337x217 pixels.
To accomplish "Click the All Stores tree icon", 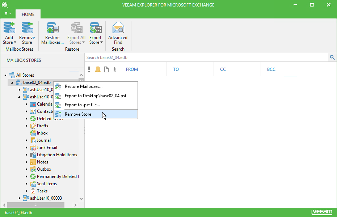I will (12, 75).
